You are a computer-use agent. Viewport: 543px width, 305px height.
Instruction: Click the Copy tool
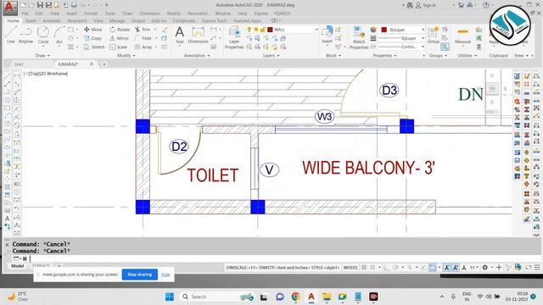[92, 38]
